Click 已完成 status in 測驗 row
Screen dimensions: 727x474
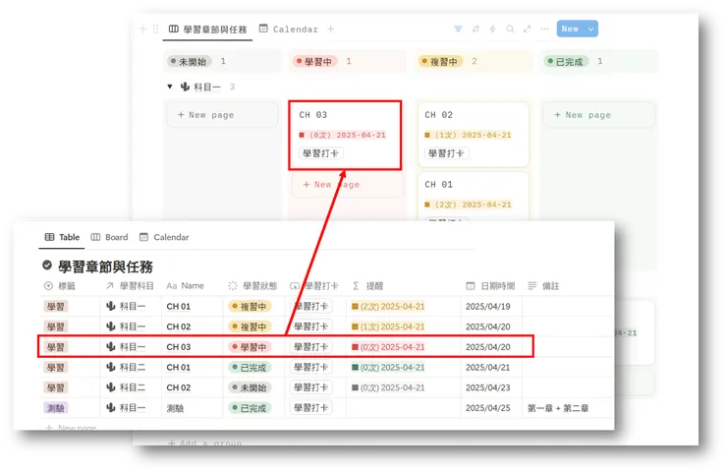click(x=250, y=408)
